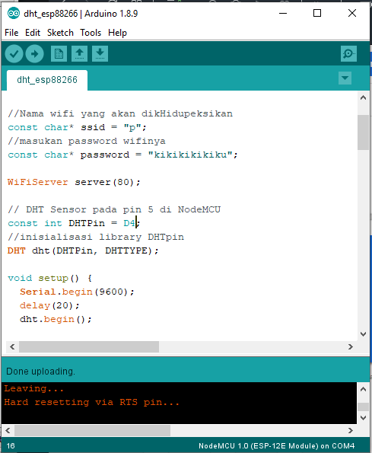Click the line number 16 in status bar
Viewport: 372px width, 453px height.
pos(11,446)
